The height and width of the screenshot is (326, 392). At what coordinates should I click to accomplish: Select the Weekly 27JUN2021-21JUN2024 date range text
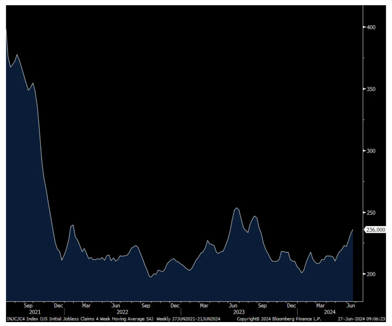pyautogui.click(x=188, y=319)
